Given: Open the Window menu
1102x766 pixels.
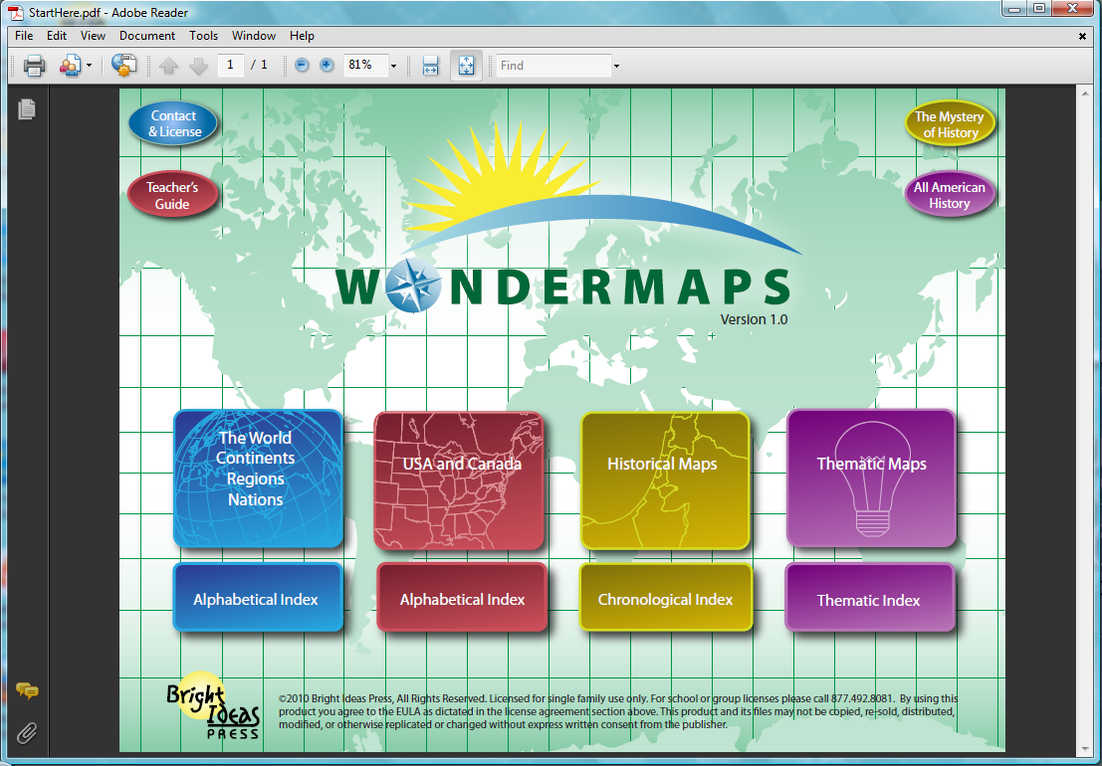Looking at the screenshot, I should click(x=254, y=36).
